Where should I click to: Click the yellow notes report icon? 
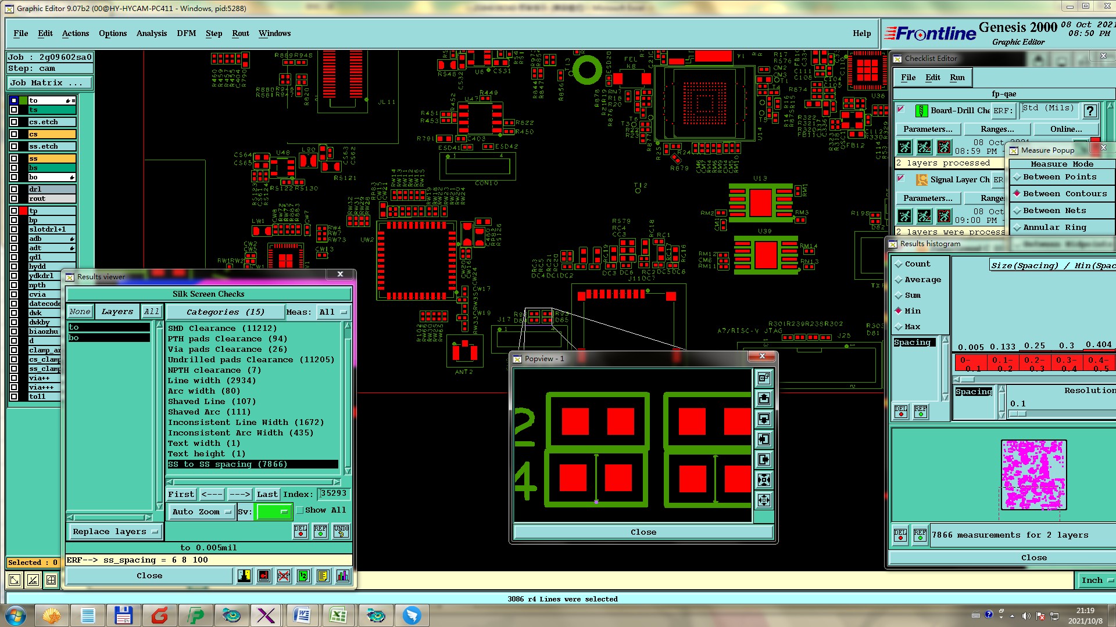coord(323,575)
